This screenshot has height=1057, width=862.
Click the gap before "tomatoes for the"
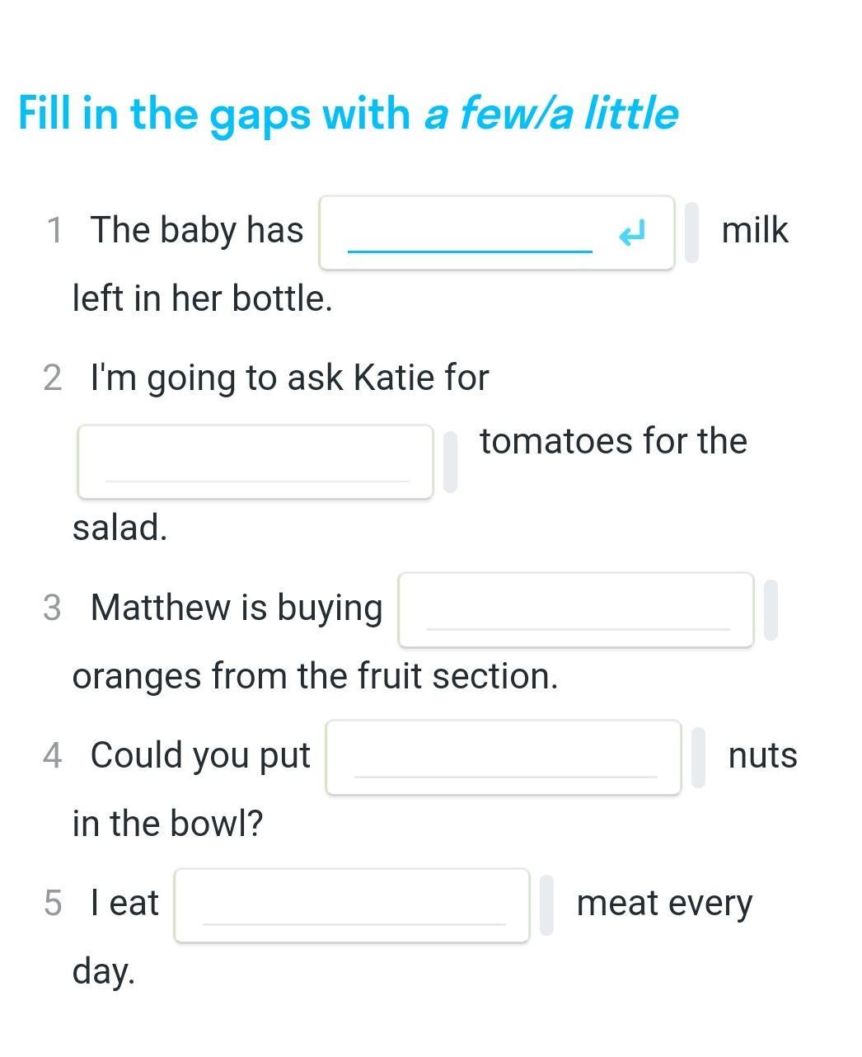point(255,462)
